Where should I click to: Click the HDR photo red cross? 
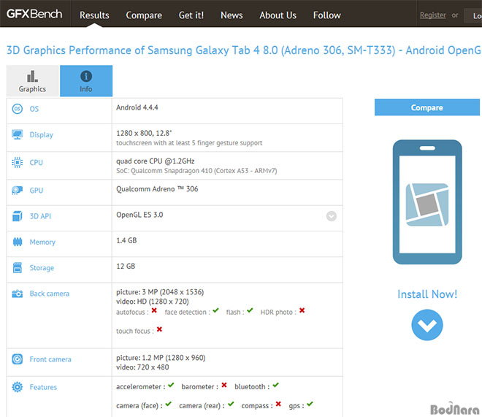point(302,310)
